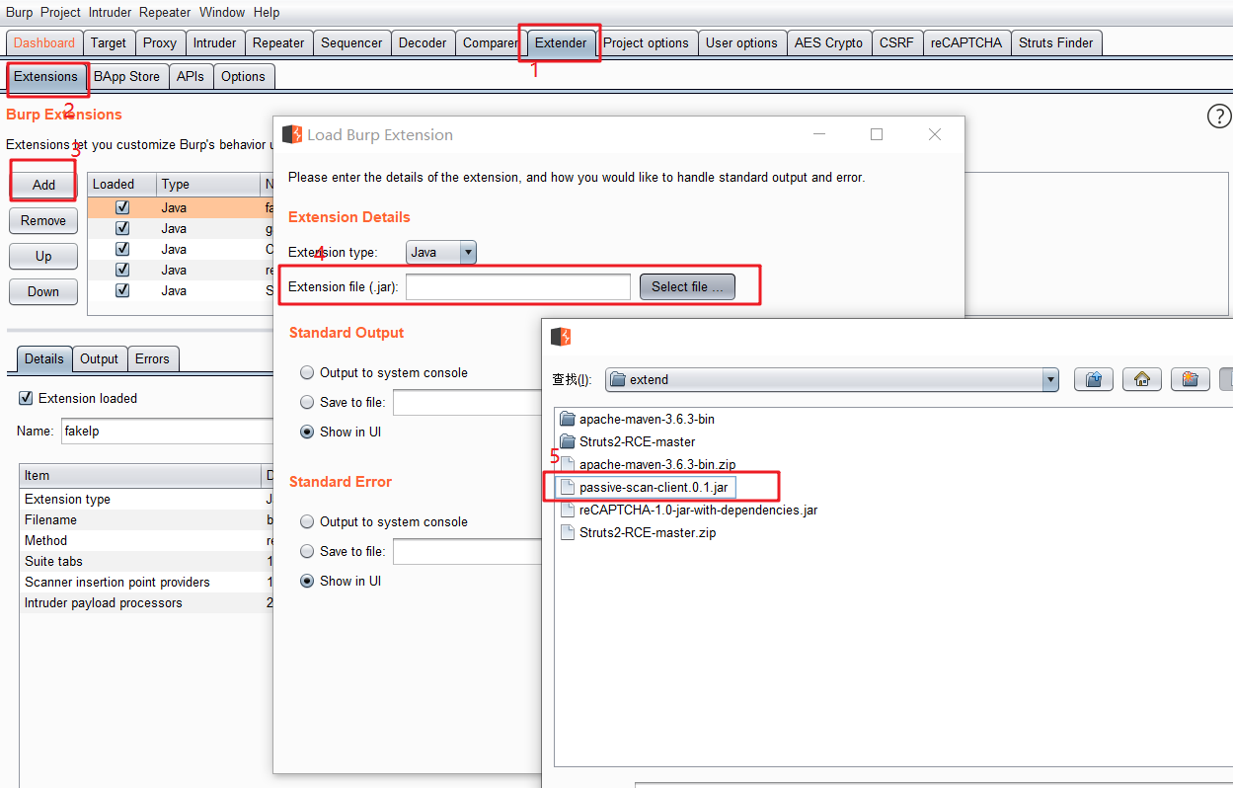Select apache-maven-3.6.3-bin.zip file name
This screenshot has width=1233, height=788.
pyautogui.click(x=657, y=464)
